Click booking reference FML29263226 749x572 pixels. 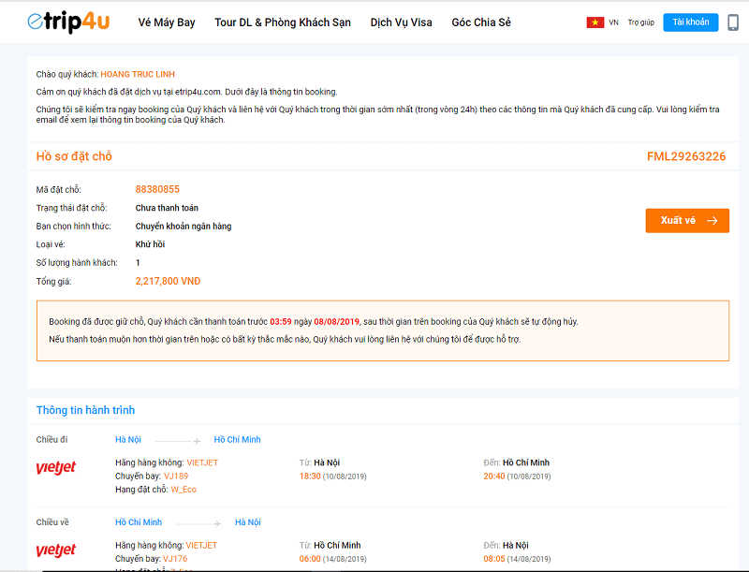685,156
